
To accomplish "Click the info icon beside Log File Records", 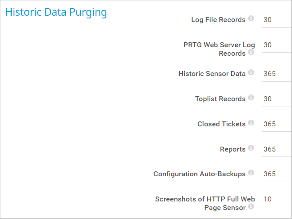I will (x=251, y=18).
